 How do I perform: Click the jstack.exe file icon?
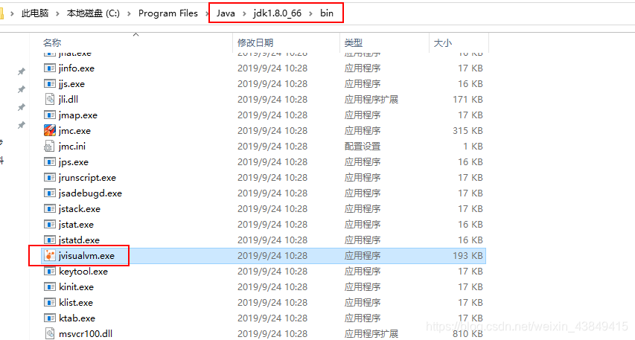49,209
